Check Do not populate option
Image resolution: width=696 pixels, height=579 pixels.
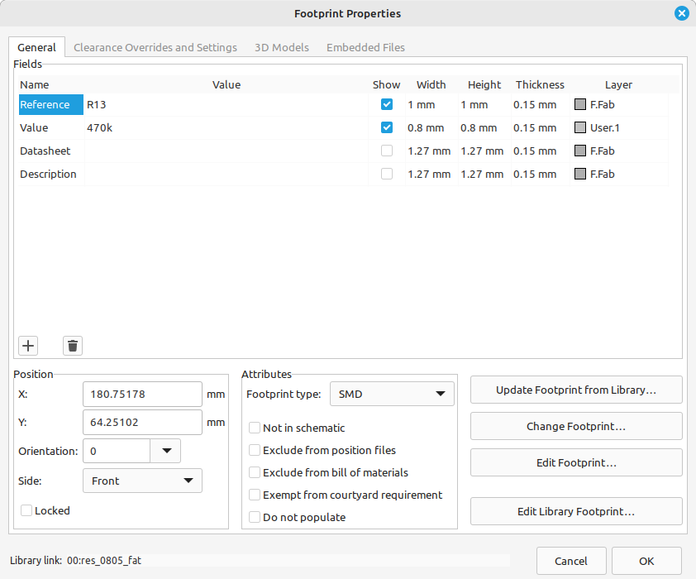255,517
